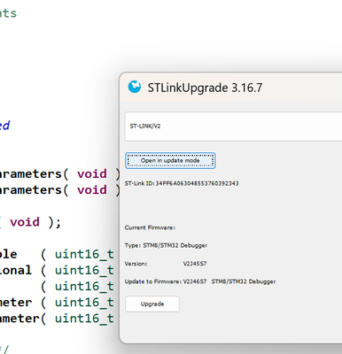The width and height of the screenshot is (342, 354).
Task: Click the version value V2J45S7
Action: 195,264
